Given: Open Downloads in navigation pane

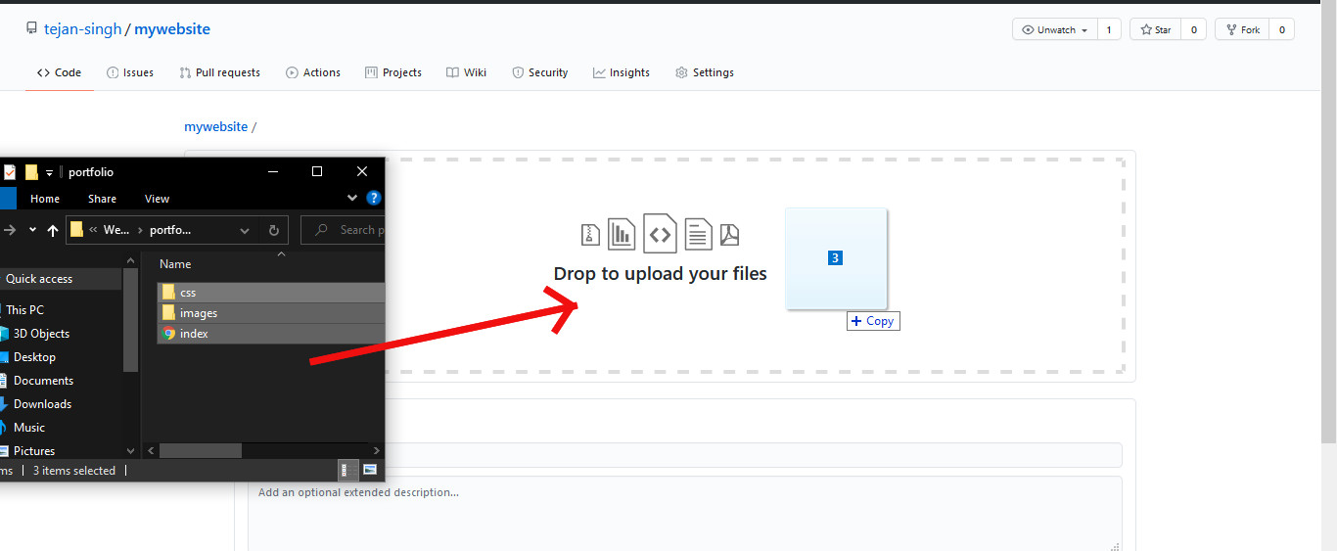Looking at the screenshot, I should (42, 404).
